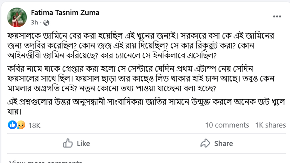View the 1K shares list

[270, 125]
